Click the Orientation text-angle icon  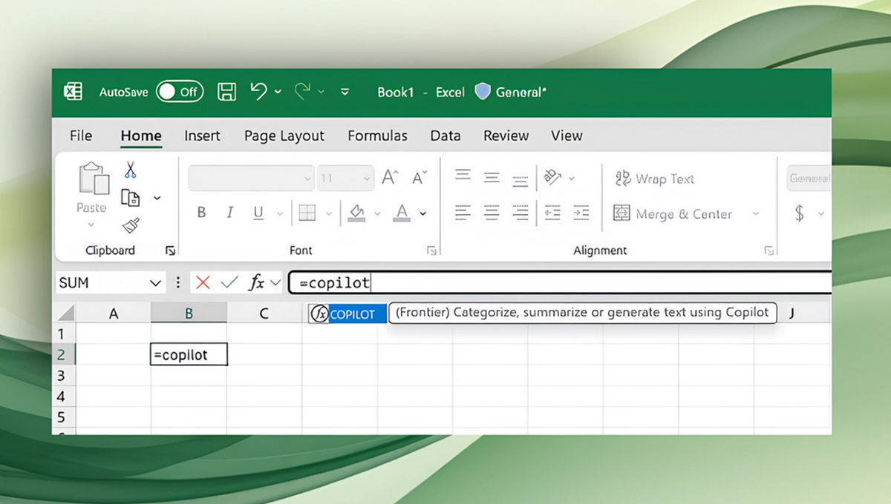[x=552, y=177]
